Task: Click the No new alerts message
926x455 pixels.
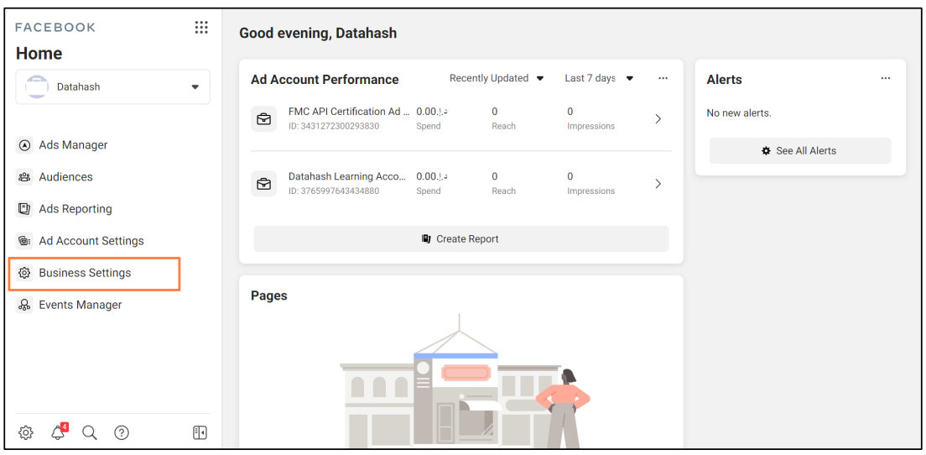Action: pyautogui.click(x=739, y=112)
